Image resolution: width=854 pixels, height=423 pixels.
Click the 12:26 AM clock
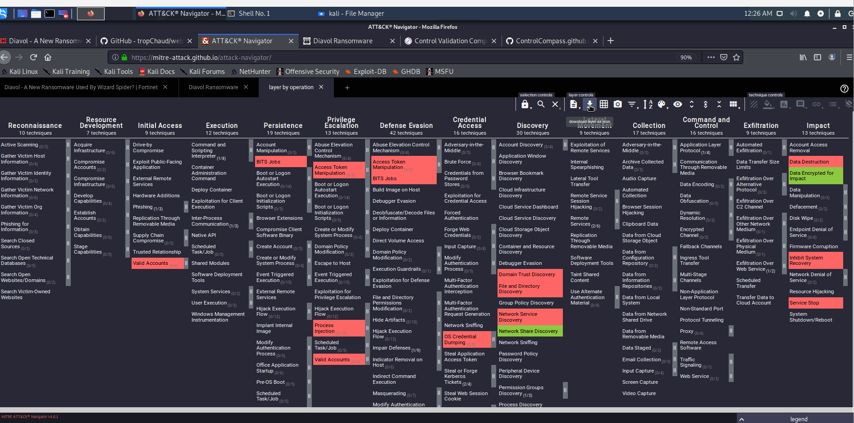(758, 14)
